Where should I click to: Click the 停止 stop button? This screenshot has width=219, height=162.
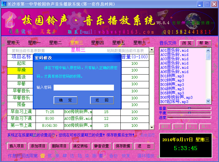(192, 127)
